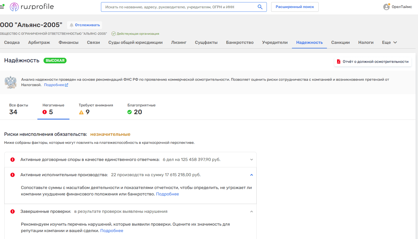Expand the active contract disputes row
The image size is (418, 239).
[x=251, y=160]
